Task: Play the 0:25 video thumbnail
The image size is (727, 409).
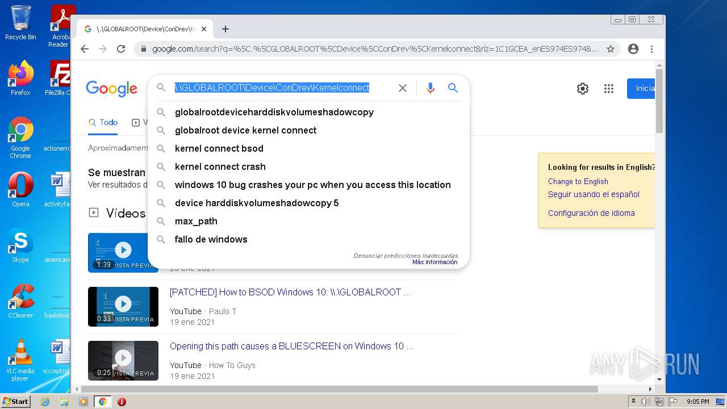Action: click(x=123, y=360)
